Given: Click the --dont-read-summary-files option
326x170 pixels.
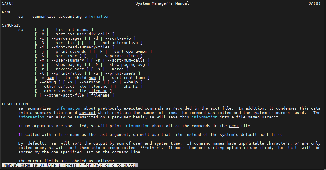Looking at the screenshot, I should (80, 47).
